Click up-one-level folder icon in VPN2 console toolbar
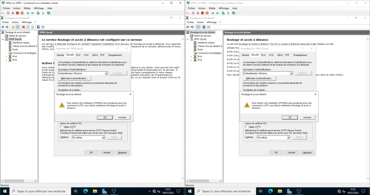The width and height of the screenshot is (370, 195). (x=13, y=27)
